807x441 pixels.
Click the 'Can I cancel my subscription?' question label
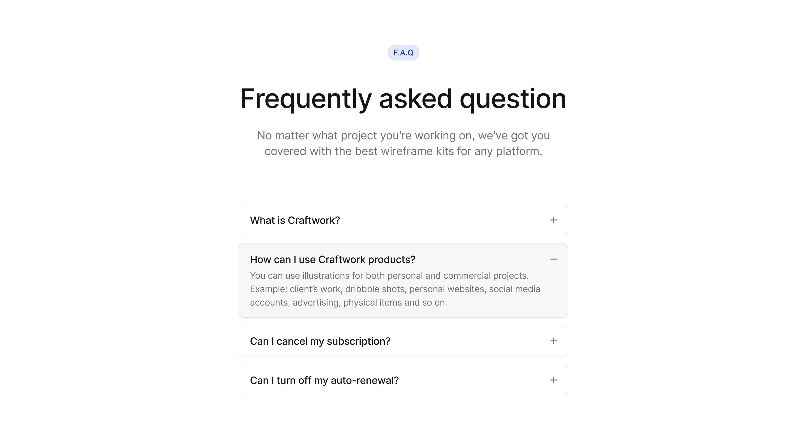(x=320, y=341)
